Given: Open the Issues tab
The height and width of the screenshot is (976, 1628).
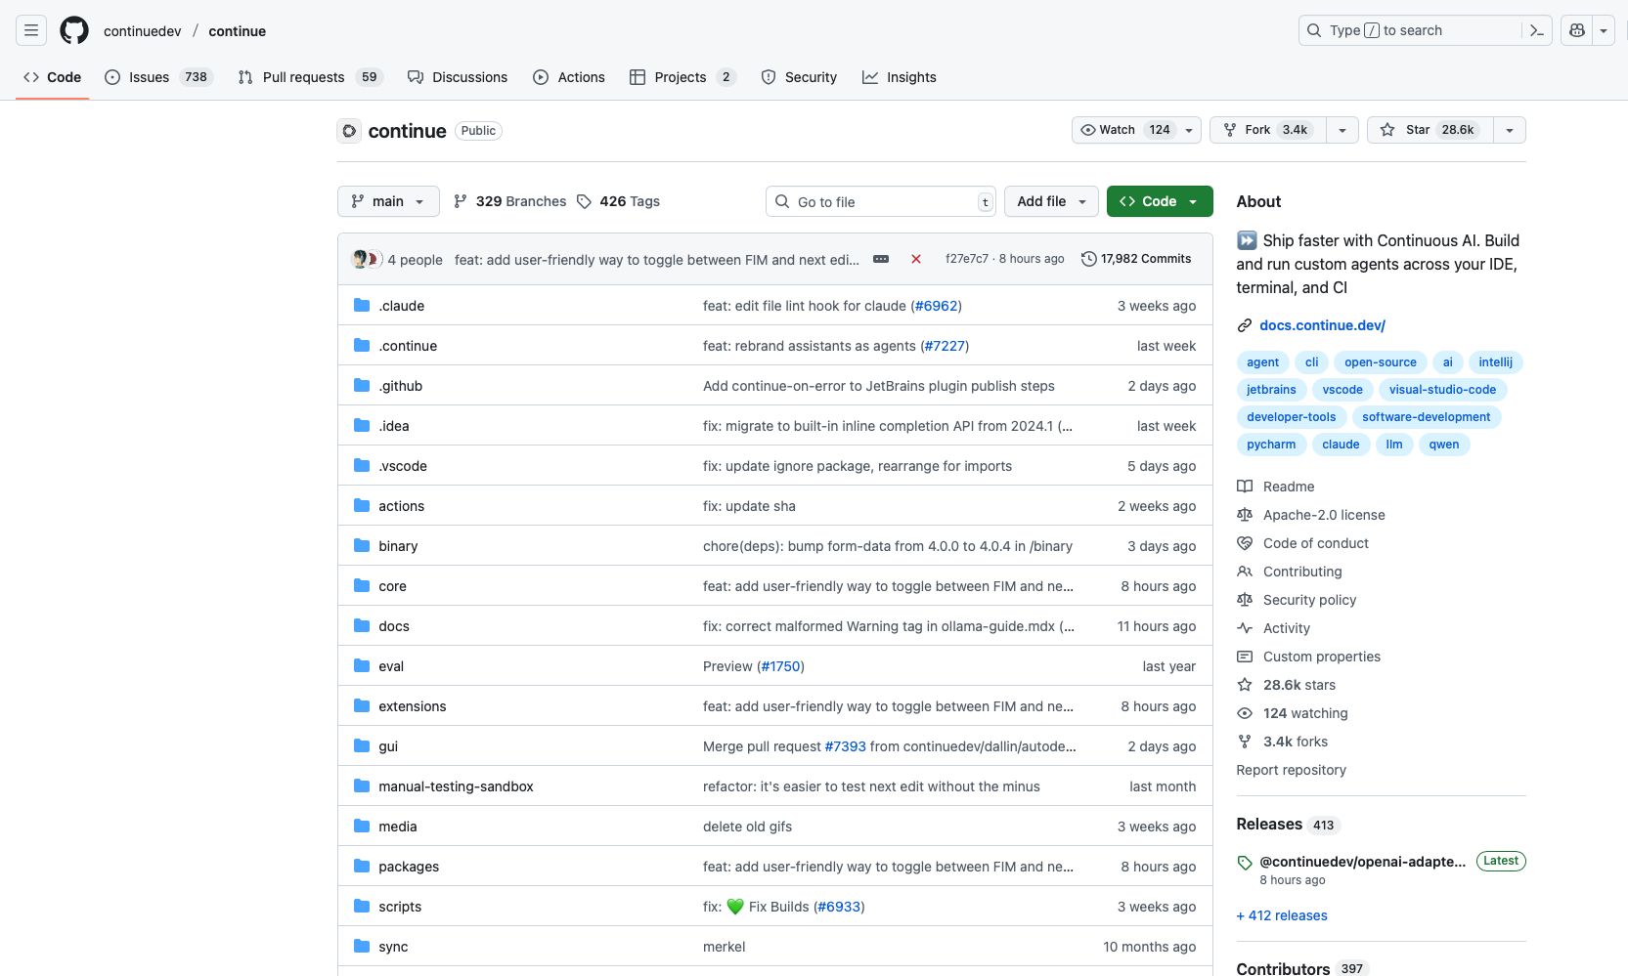Looking at the screenshot, I should point(159,77).
